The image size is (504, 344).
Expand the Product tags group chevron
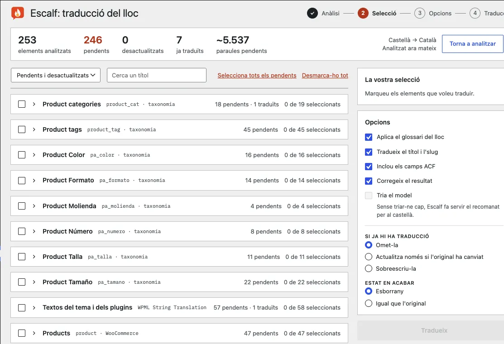pyautogui.click(x=34, y=129)
